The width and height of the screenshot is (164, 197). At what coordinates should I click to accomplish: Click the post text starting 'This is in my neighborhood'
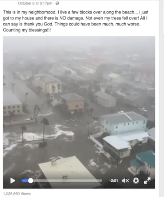[x=75, y=21]
